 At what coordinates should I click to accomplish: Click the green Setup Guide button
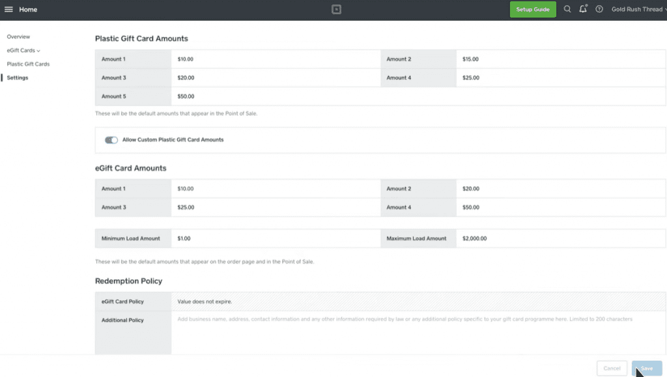coord(532,9)
